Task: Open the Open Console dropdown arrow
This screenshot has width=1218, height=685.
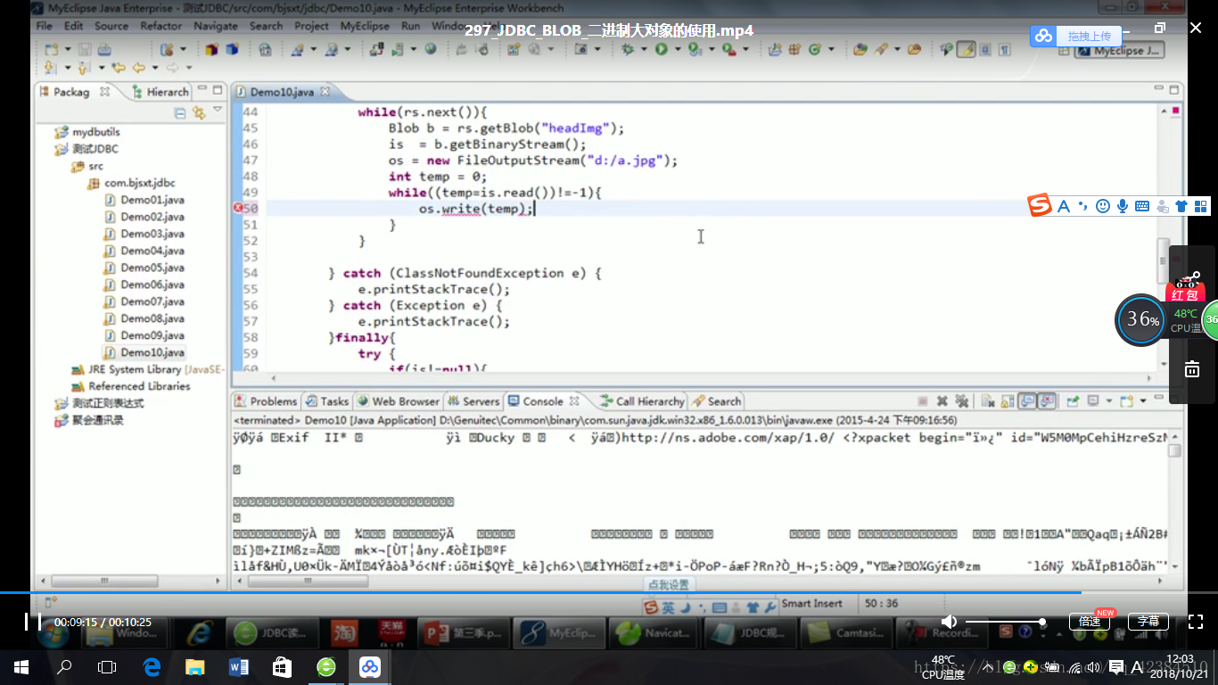Action: pyautogui.click(x=1142, y=401)
